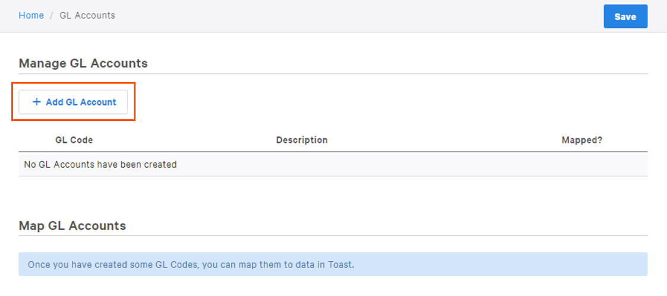Click the word Toast in the info banner
Viewport: 667px width, 296px height.
(341, 265)
